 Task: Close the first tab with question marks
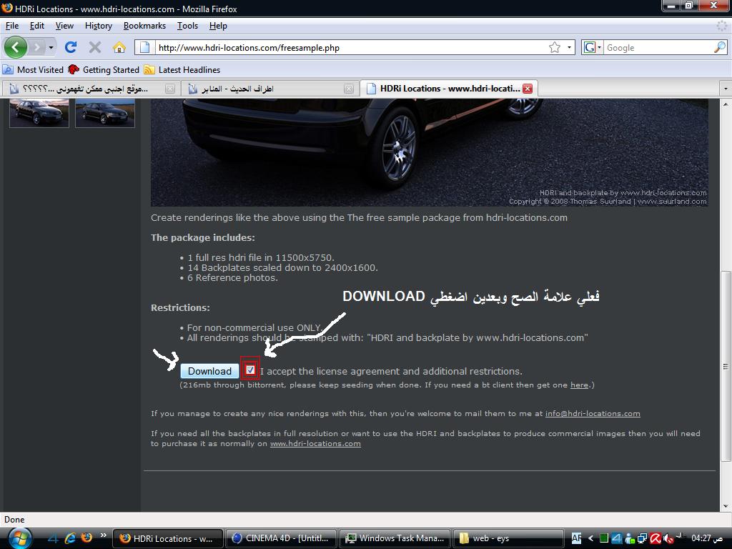[x=170, y=89]
